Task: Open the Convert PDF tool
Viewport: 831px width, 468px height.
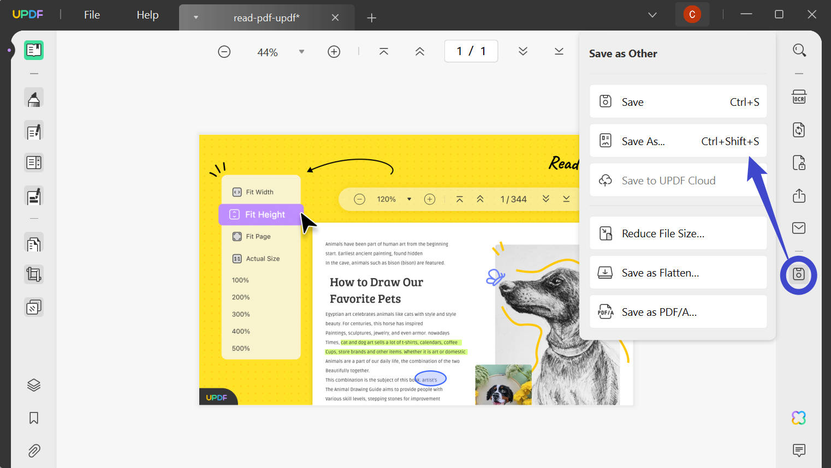Action: pyautogui.click(x=799, y=130)
